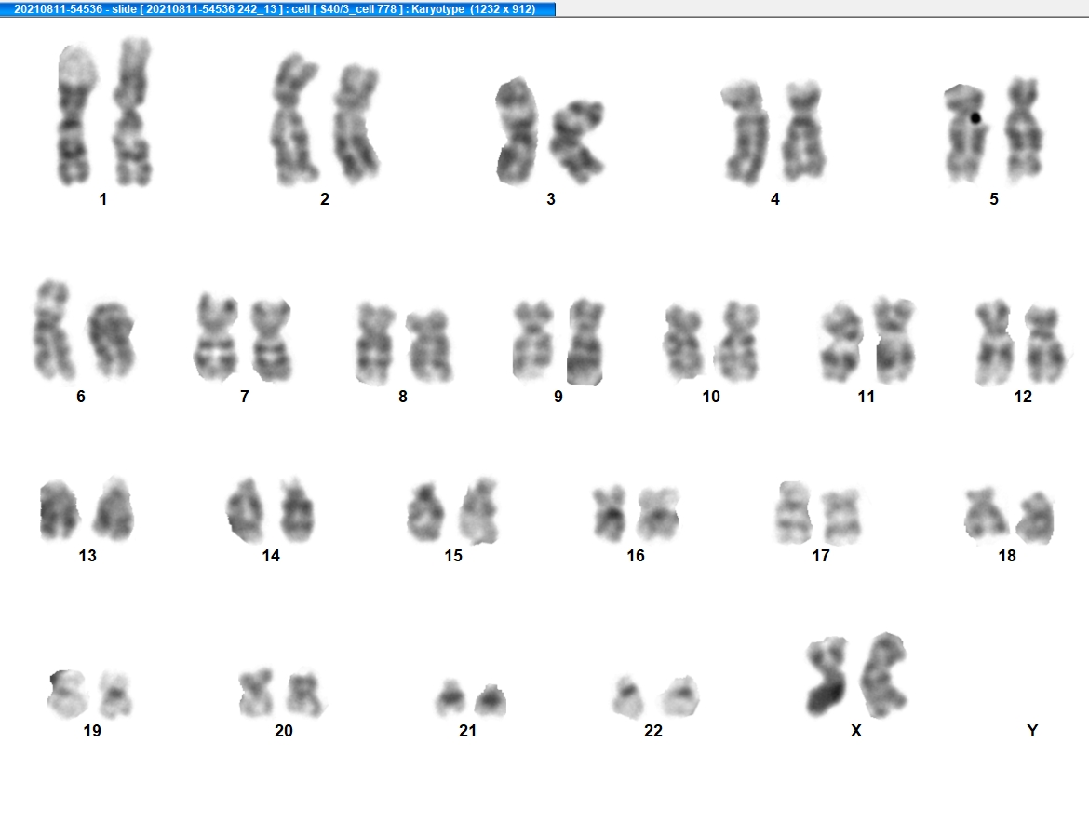Click the label '2' under chromosome pair
Screen dimensions: 1089x837
pos(324,199)
